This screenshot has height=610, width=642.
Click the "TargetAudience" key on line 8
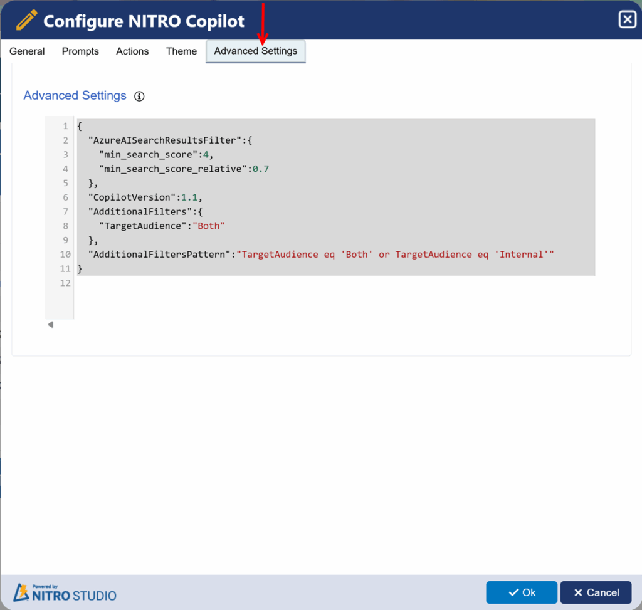coord(143,226)
